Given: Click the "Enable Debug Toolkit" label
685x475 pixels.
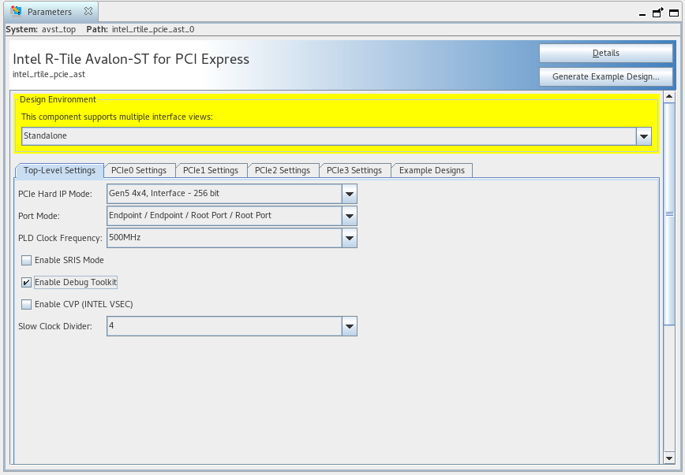Looking at the screenshot, I should point(76,283).
